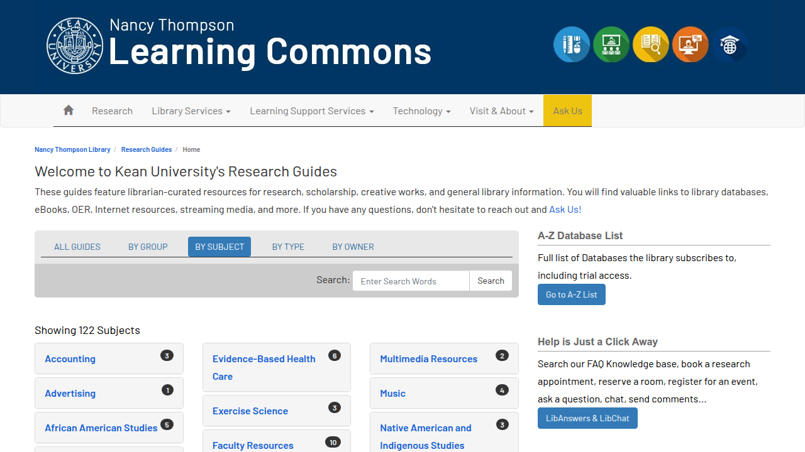Viewport: 805px width, 452px height.
Task: Click the Kean University seal logo
Action: click(x=75, y=45)
